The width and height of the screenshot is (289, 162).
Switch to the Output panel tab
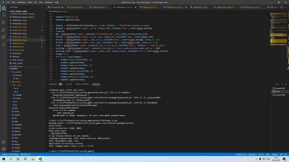coord(69,84)
